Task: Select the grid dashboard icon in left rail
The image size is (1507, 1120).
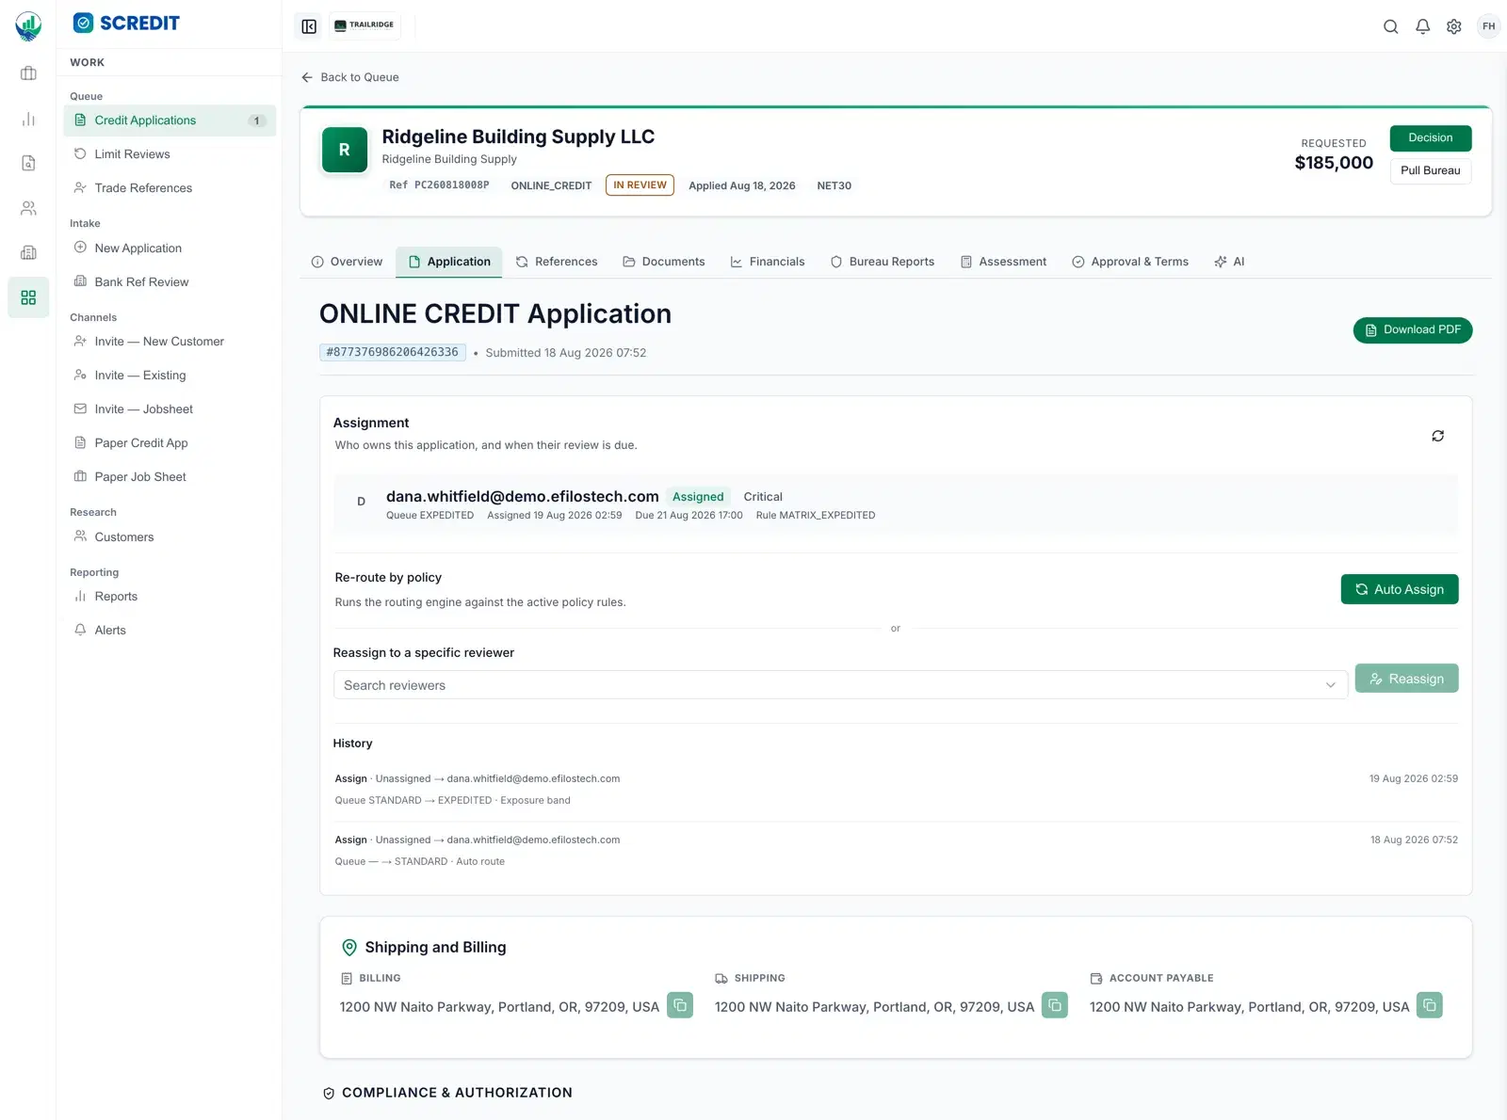Action: pos(28,297)
